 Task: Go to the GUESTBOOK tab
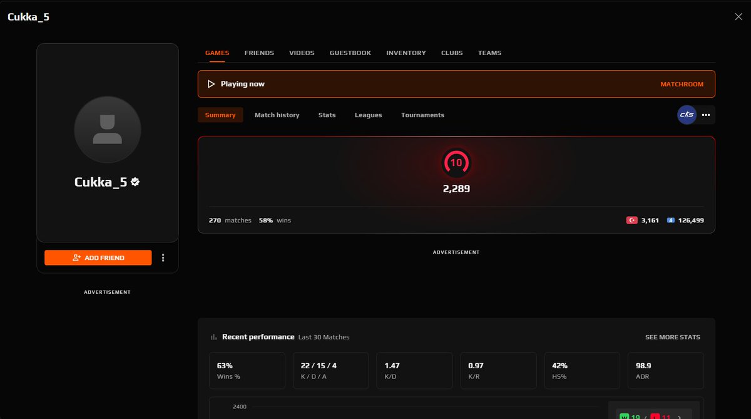click(350, 53)
